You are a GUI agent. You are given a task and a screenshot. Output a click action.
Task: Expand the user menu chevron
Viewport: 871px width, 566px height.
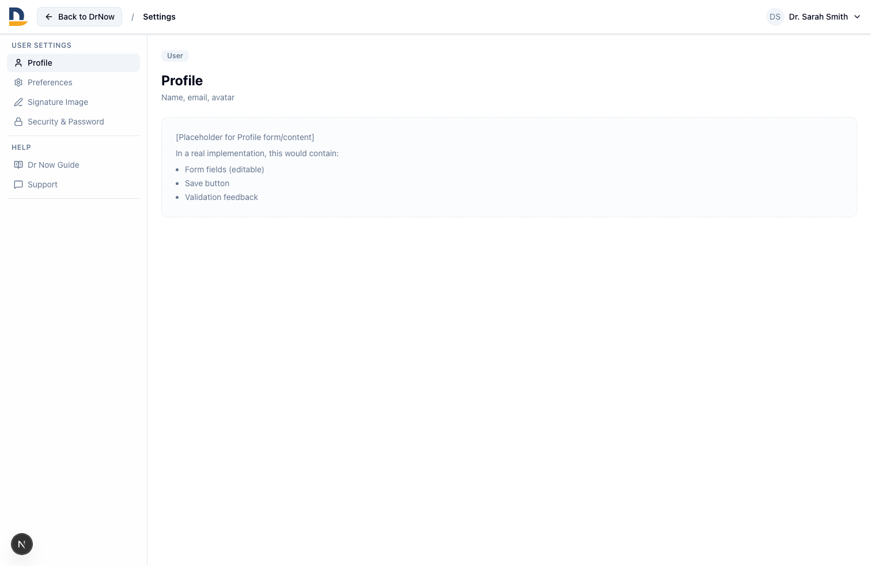coord(857,17)
